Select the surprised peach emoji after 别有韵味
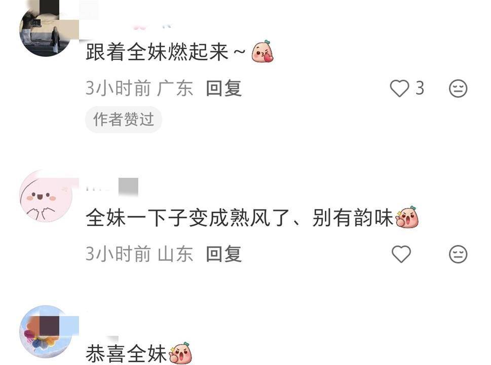Viewport: 491px width, 365px height. click(407, 217)
